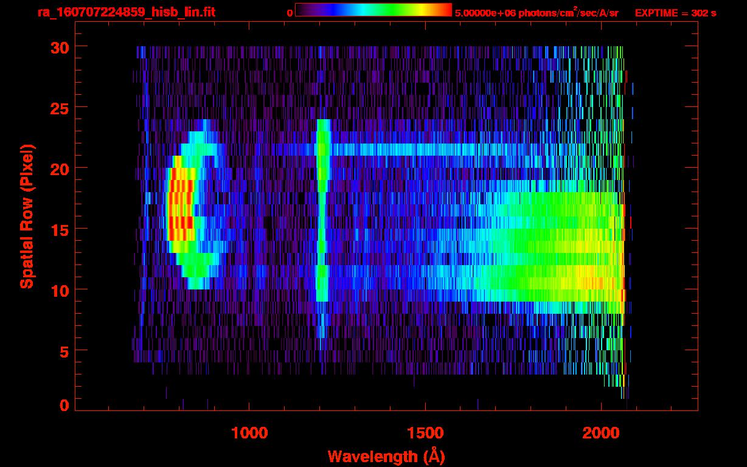This screenshot has width=747, height=467.
Task: Click the 2000 wavelength tick label
Action: [x=601, y=433]
